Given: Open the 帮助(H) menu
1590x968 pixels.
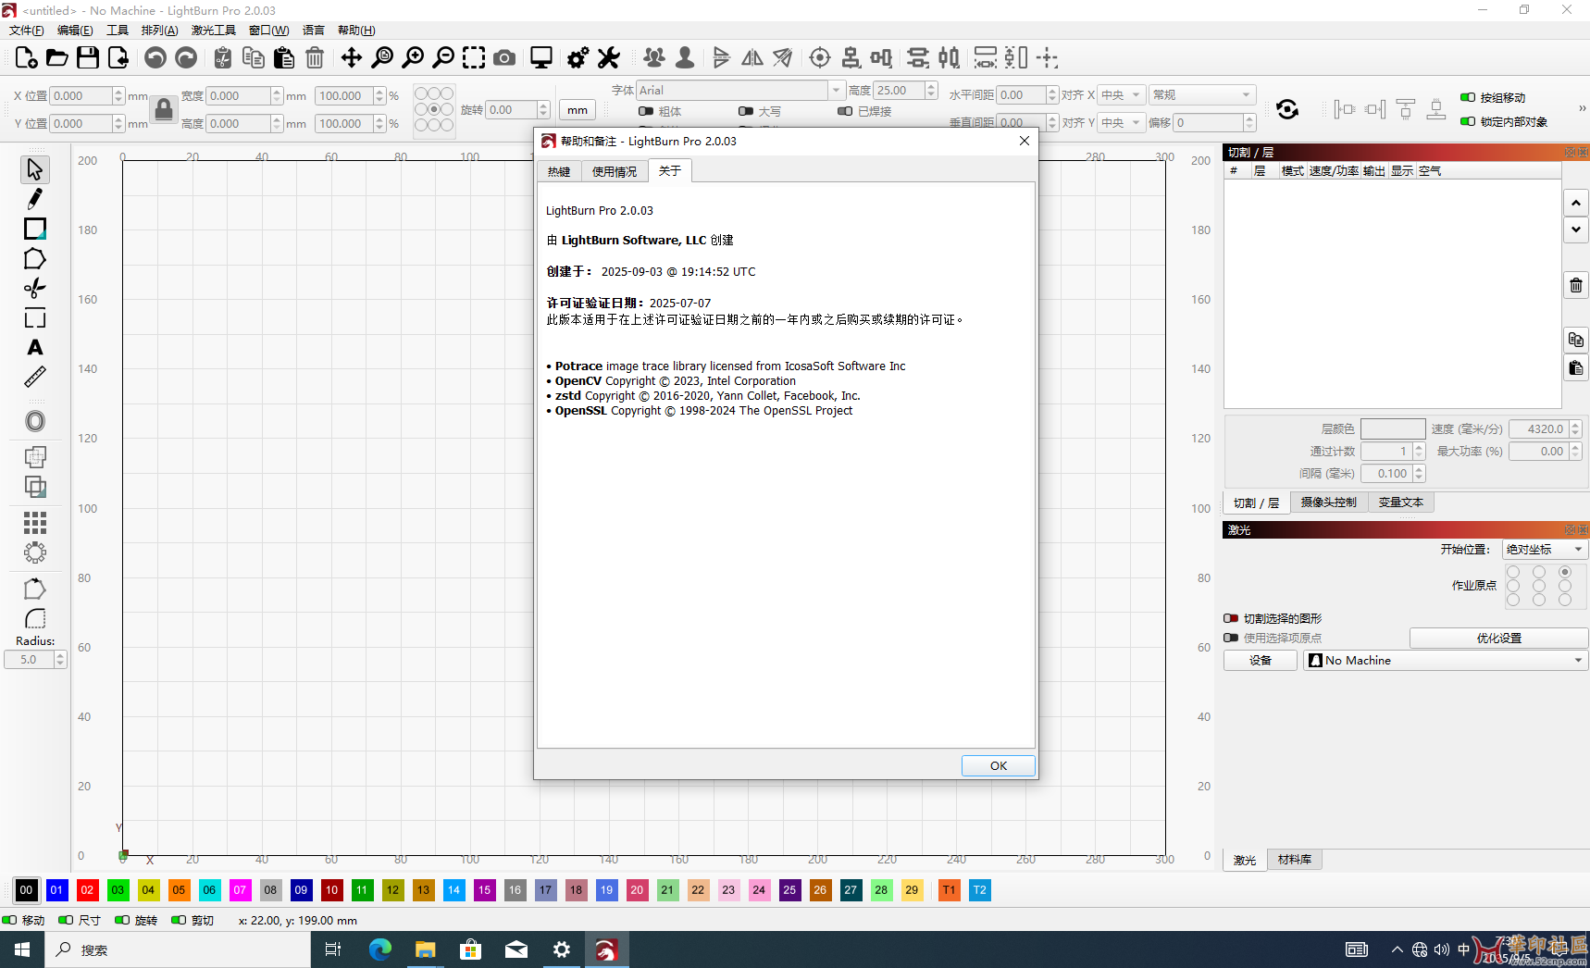Looking at the screenshot, I should [356, 31].
